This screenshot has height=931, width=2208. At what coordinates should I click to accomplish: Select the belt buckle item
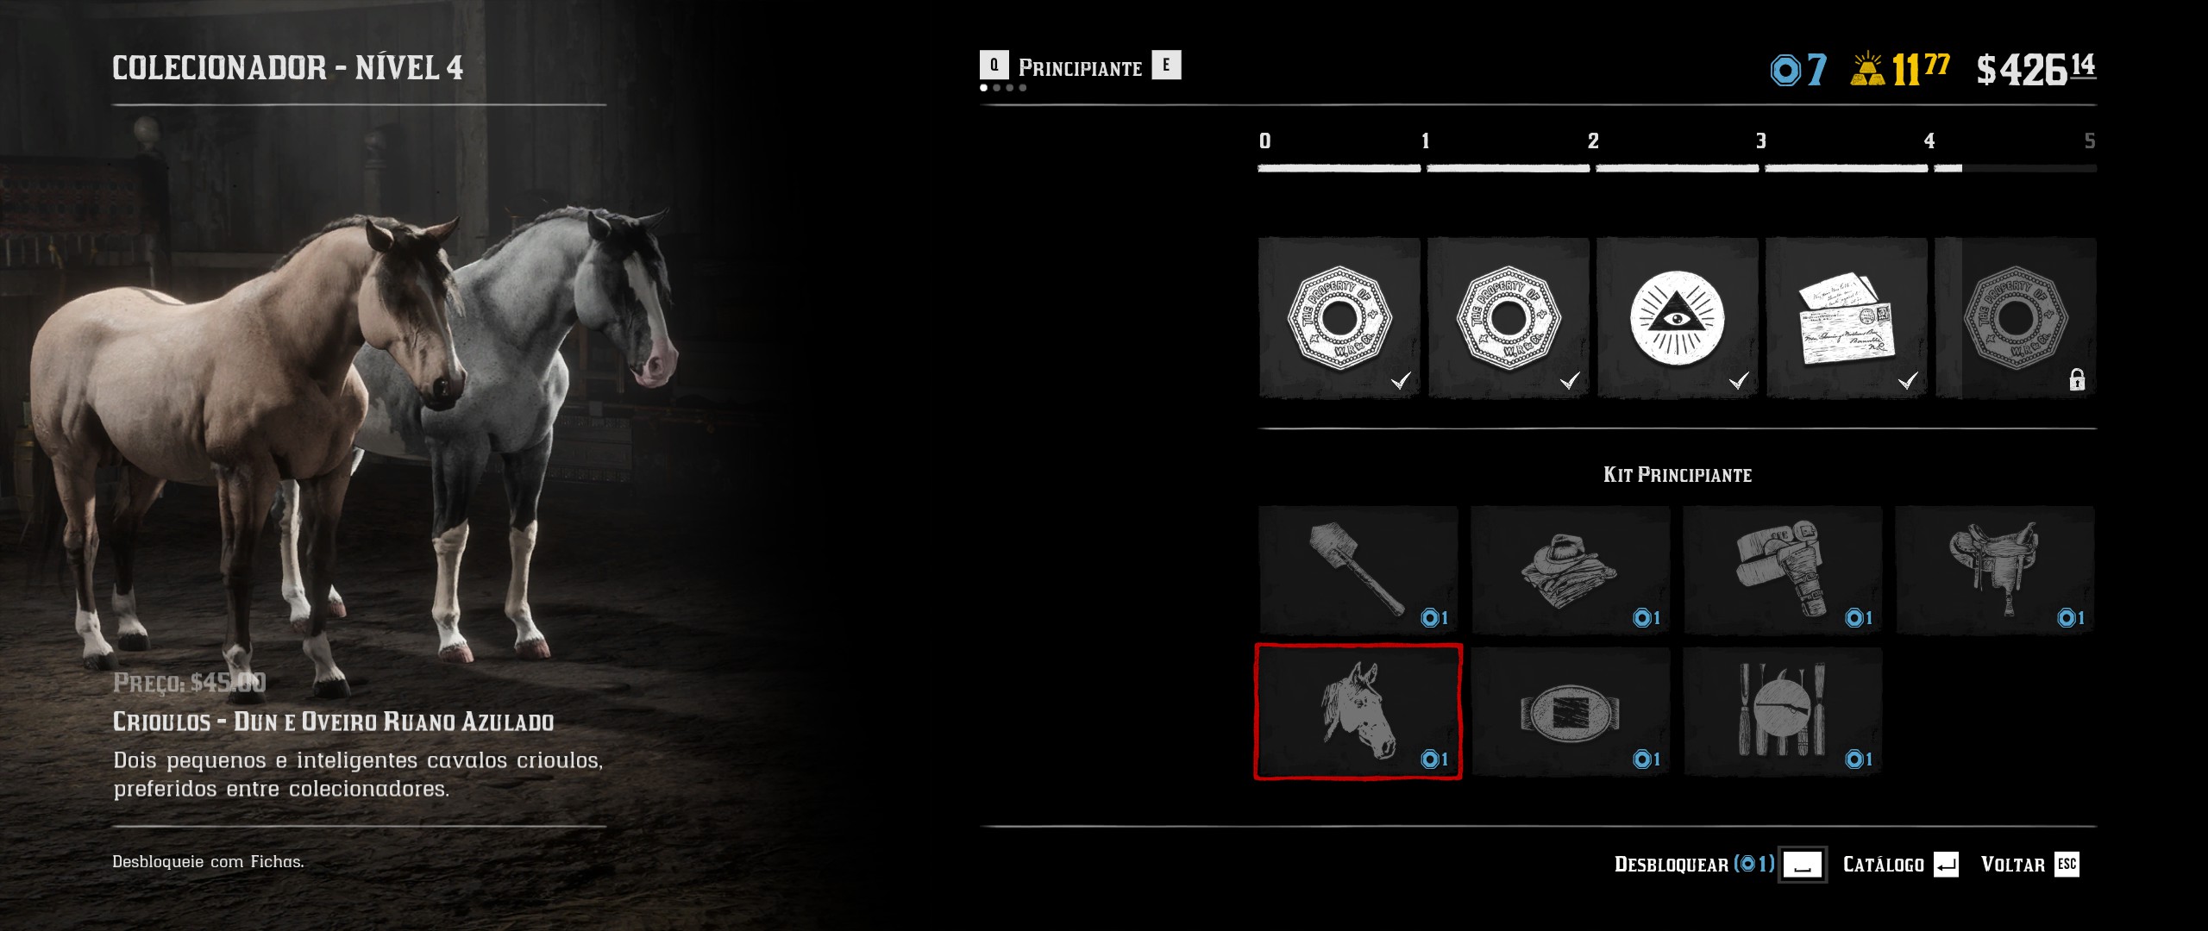(x=1571, y=712)
